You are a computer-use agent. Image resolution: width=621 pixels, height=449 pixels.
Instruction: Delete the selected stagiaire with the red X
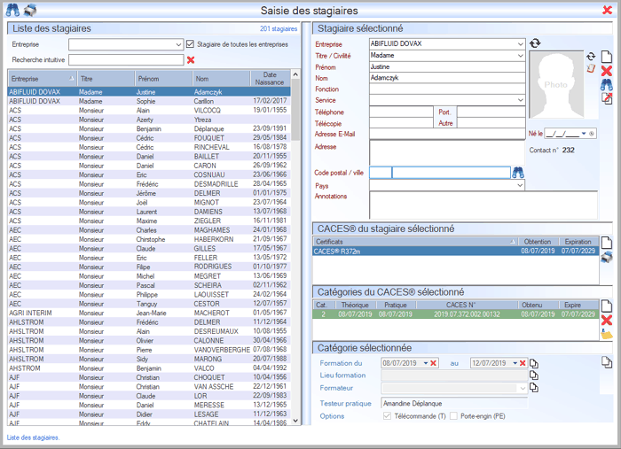607,71
